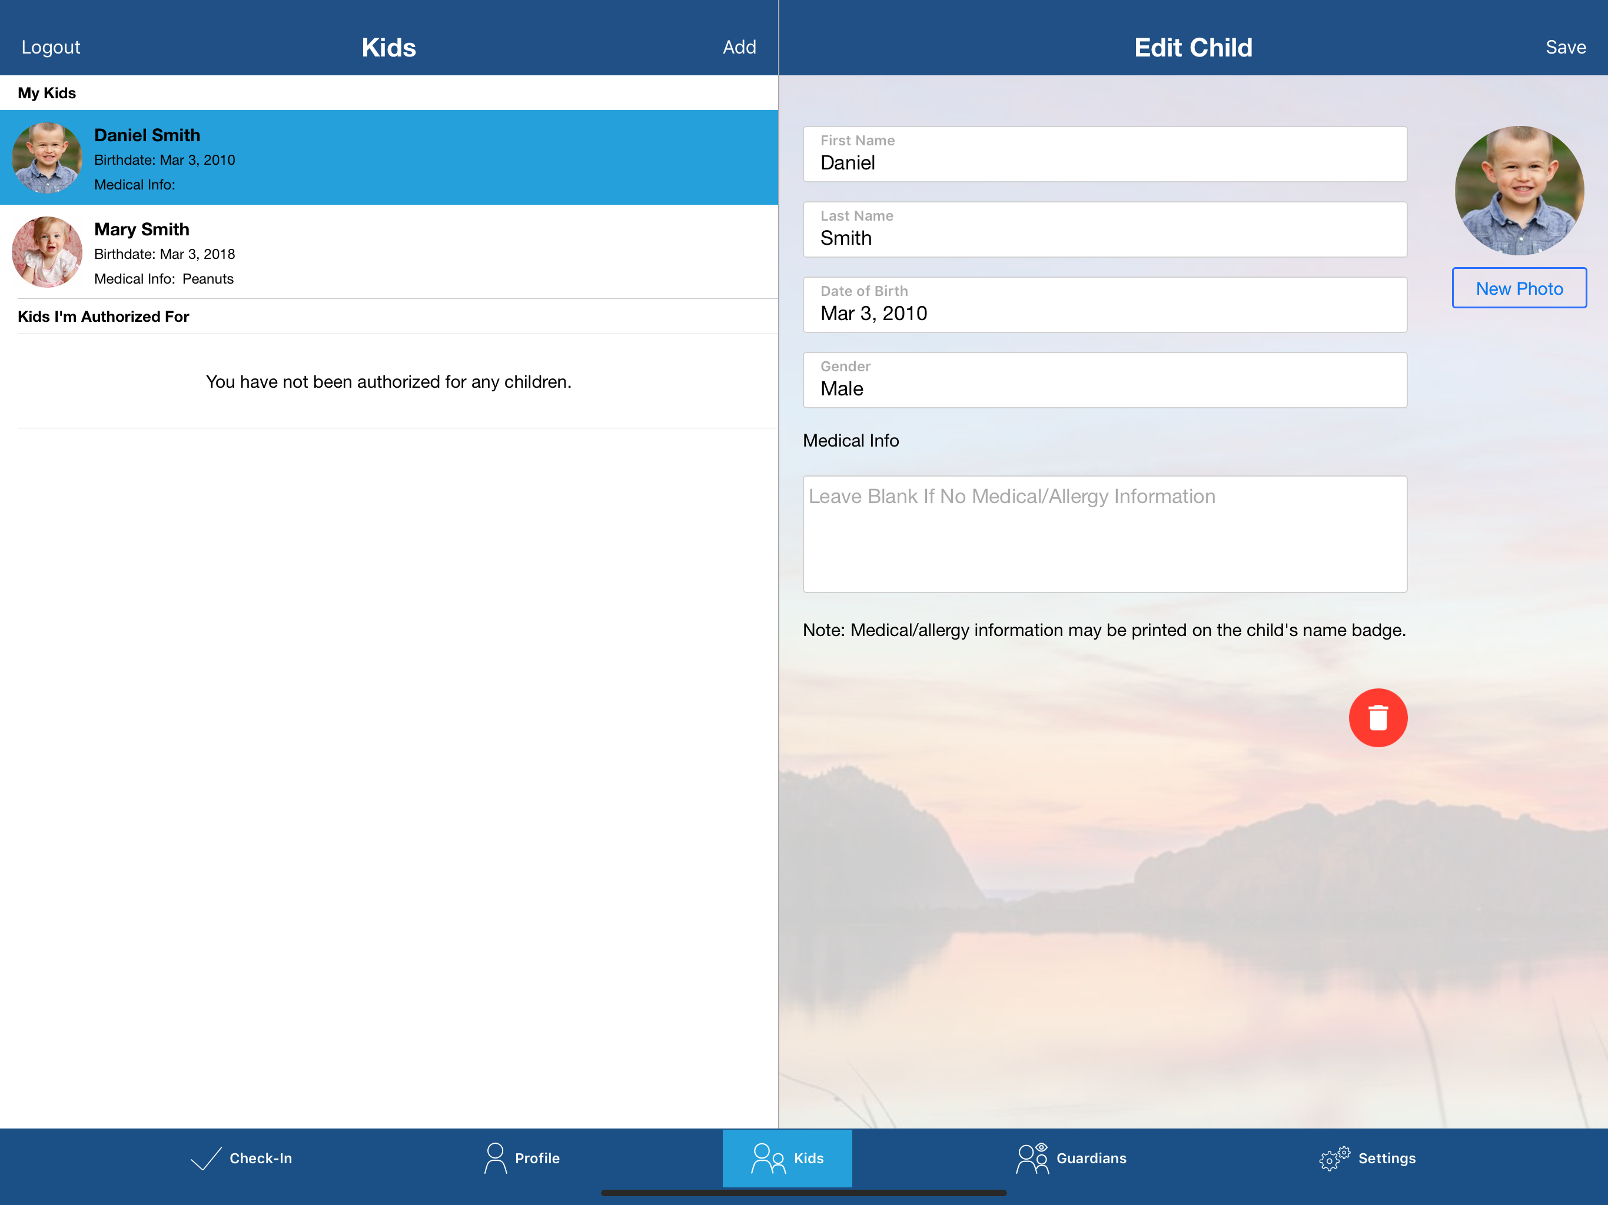Click 'My Kids' section header
This screenshot has width=1608, height=1205.
[x=46, y=93]
